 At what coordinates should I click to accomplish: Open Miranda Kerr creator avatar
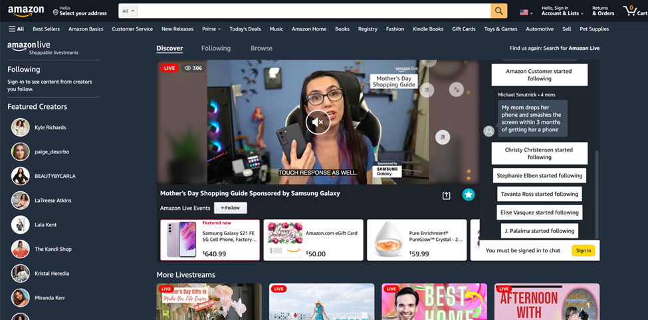coord(20,298)
